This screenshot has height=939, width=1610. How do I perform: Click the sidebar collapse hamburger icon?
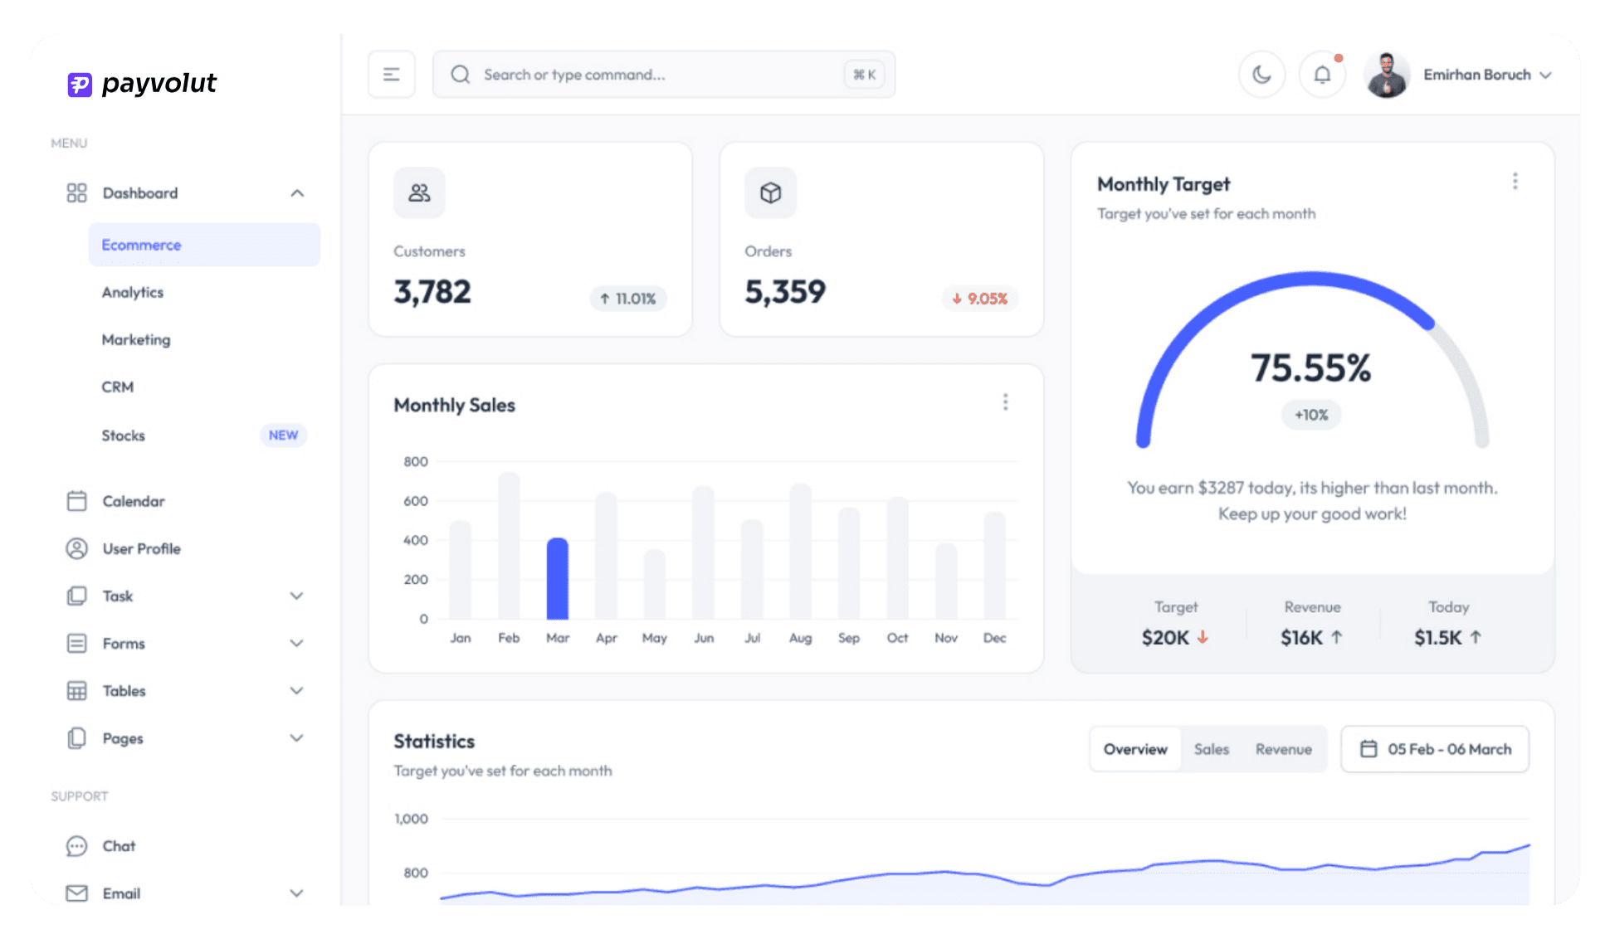(x=391, y=75)
